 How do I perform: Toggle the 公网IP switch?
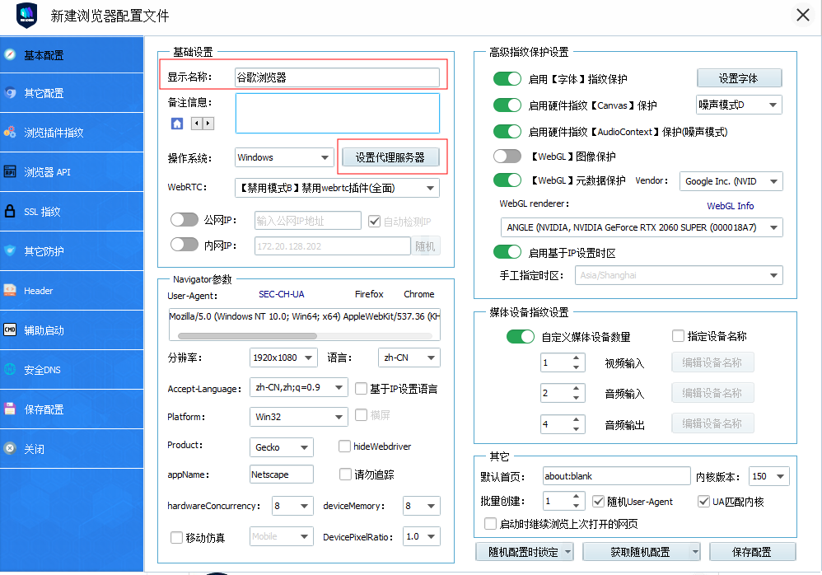[184, 220]
